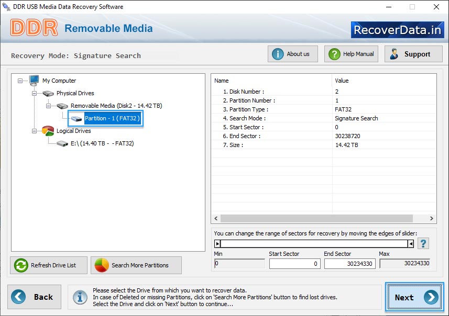449x316 pixels.
Task: Collapse the Physical Drives node
Action: (34, 94)
